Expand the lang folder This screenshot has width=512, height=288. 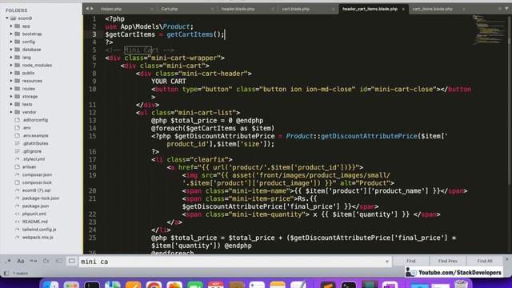[x=11, y=57]
